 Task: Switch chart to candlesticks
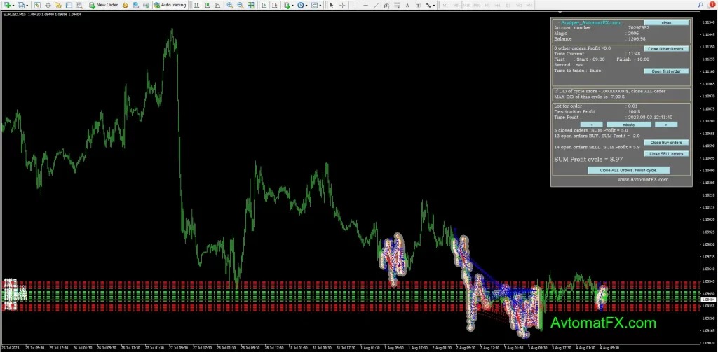tap(207, 5)
